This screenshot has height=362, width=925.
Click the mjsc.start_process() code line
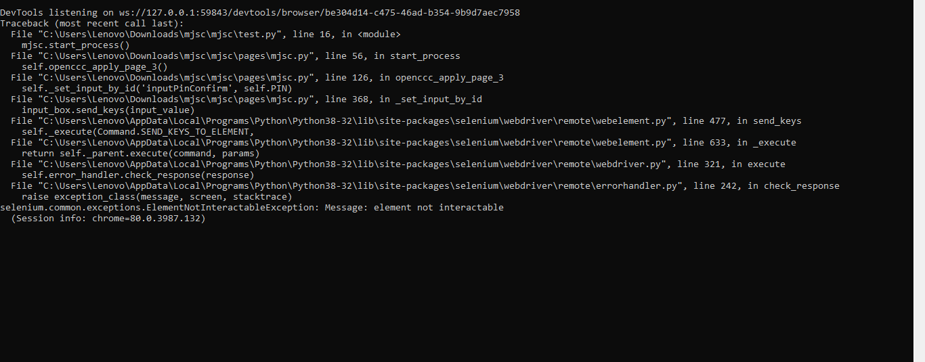75,45
